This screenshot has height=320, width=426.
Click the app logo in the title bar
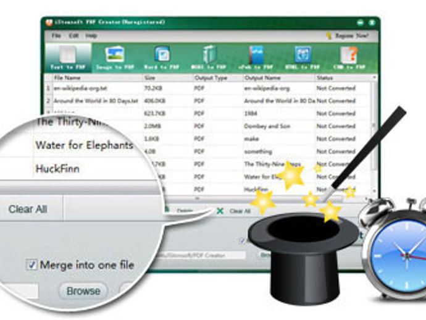49,22
